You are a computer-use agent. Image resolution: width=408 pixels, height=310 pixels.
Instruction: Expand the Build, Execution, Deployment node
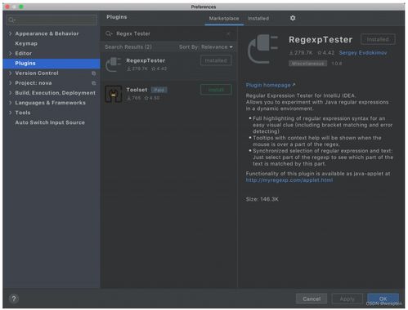click(10, 93)
